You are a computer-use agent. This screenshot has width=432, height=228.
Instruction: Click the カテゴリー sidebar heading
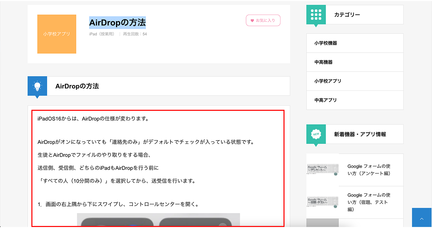point(347,15)
